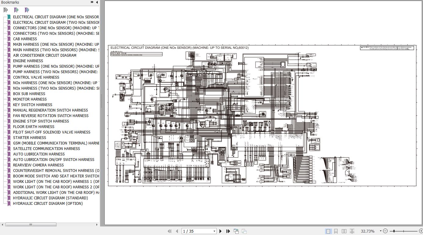Select single page view layout
423x235 pixels.
328,231
